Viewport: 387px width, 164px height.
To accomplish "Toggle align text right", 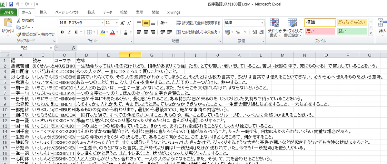I will click(x=153, y=32).
